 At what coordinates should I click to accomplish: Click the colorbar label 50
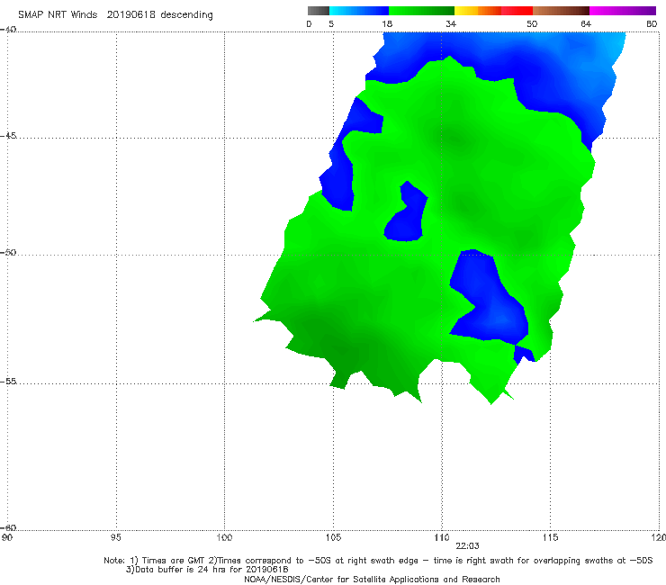532,24
